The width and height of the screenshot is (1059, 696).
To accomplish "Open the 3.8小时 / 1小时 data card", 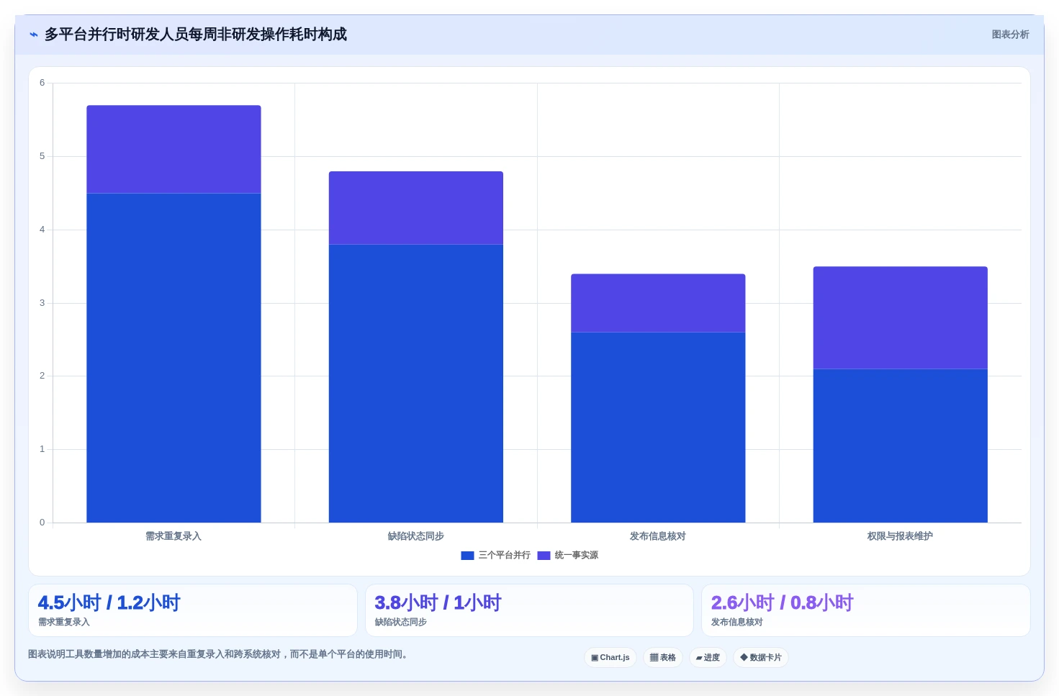I will (529, 610).
